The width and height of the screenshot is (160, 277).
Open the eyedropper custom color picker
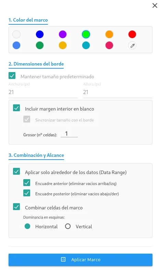click(x=132, y=46)
